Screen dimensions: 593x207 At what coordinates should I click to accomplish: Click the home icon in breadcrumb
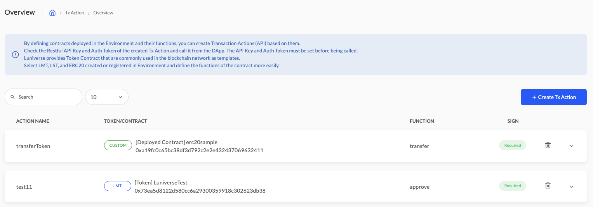tap(52, 13)
